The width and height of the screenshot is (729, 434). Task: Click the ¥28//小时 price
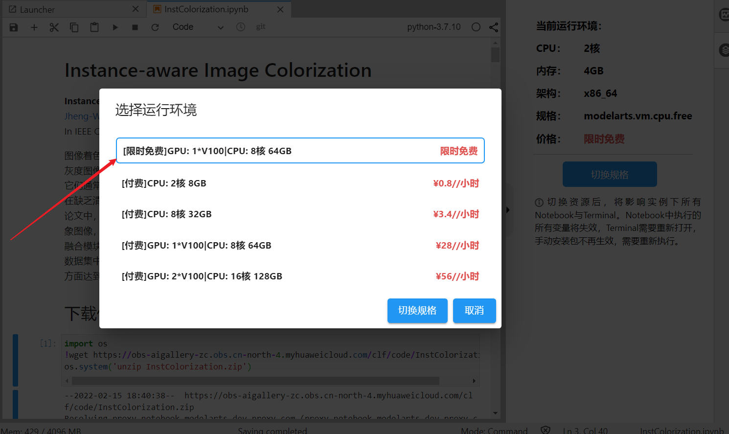[x=457, y=246]
